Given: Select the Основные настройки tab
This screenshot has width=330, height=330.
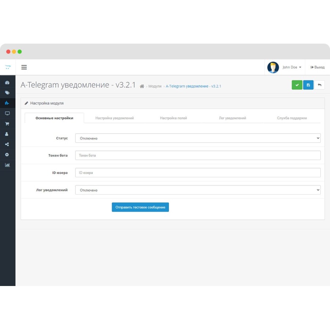Looking at the screenshot, I should point(54,118).
